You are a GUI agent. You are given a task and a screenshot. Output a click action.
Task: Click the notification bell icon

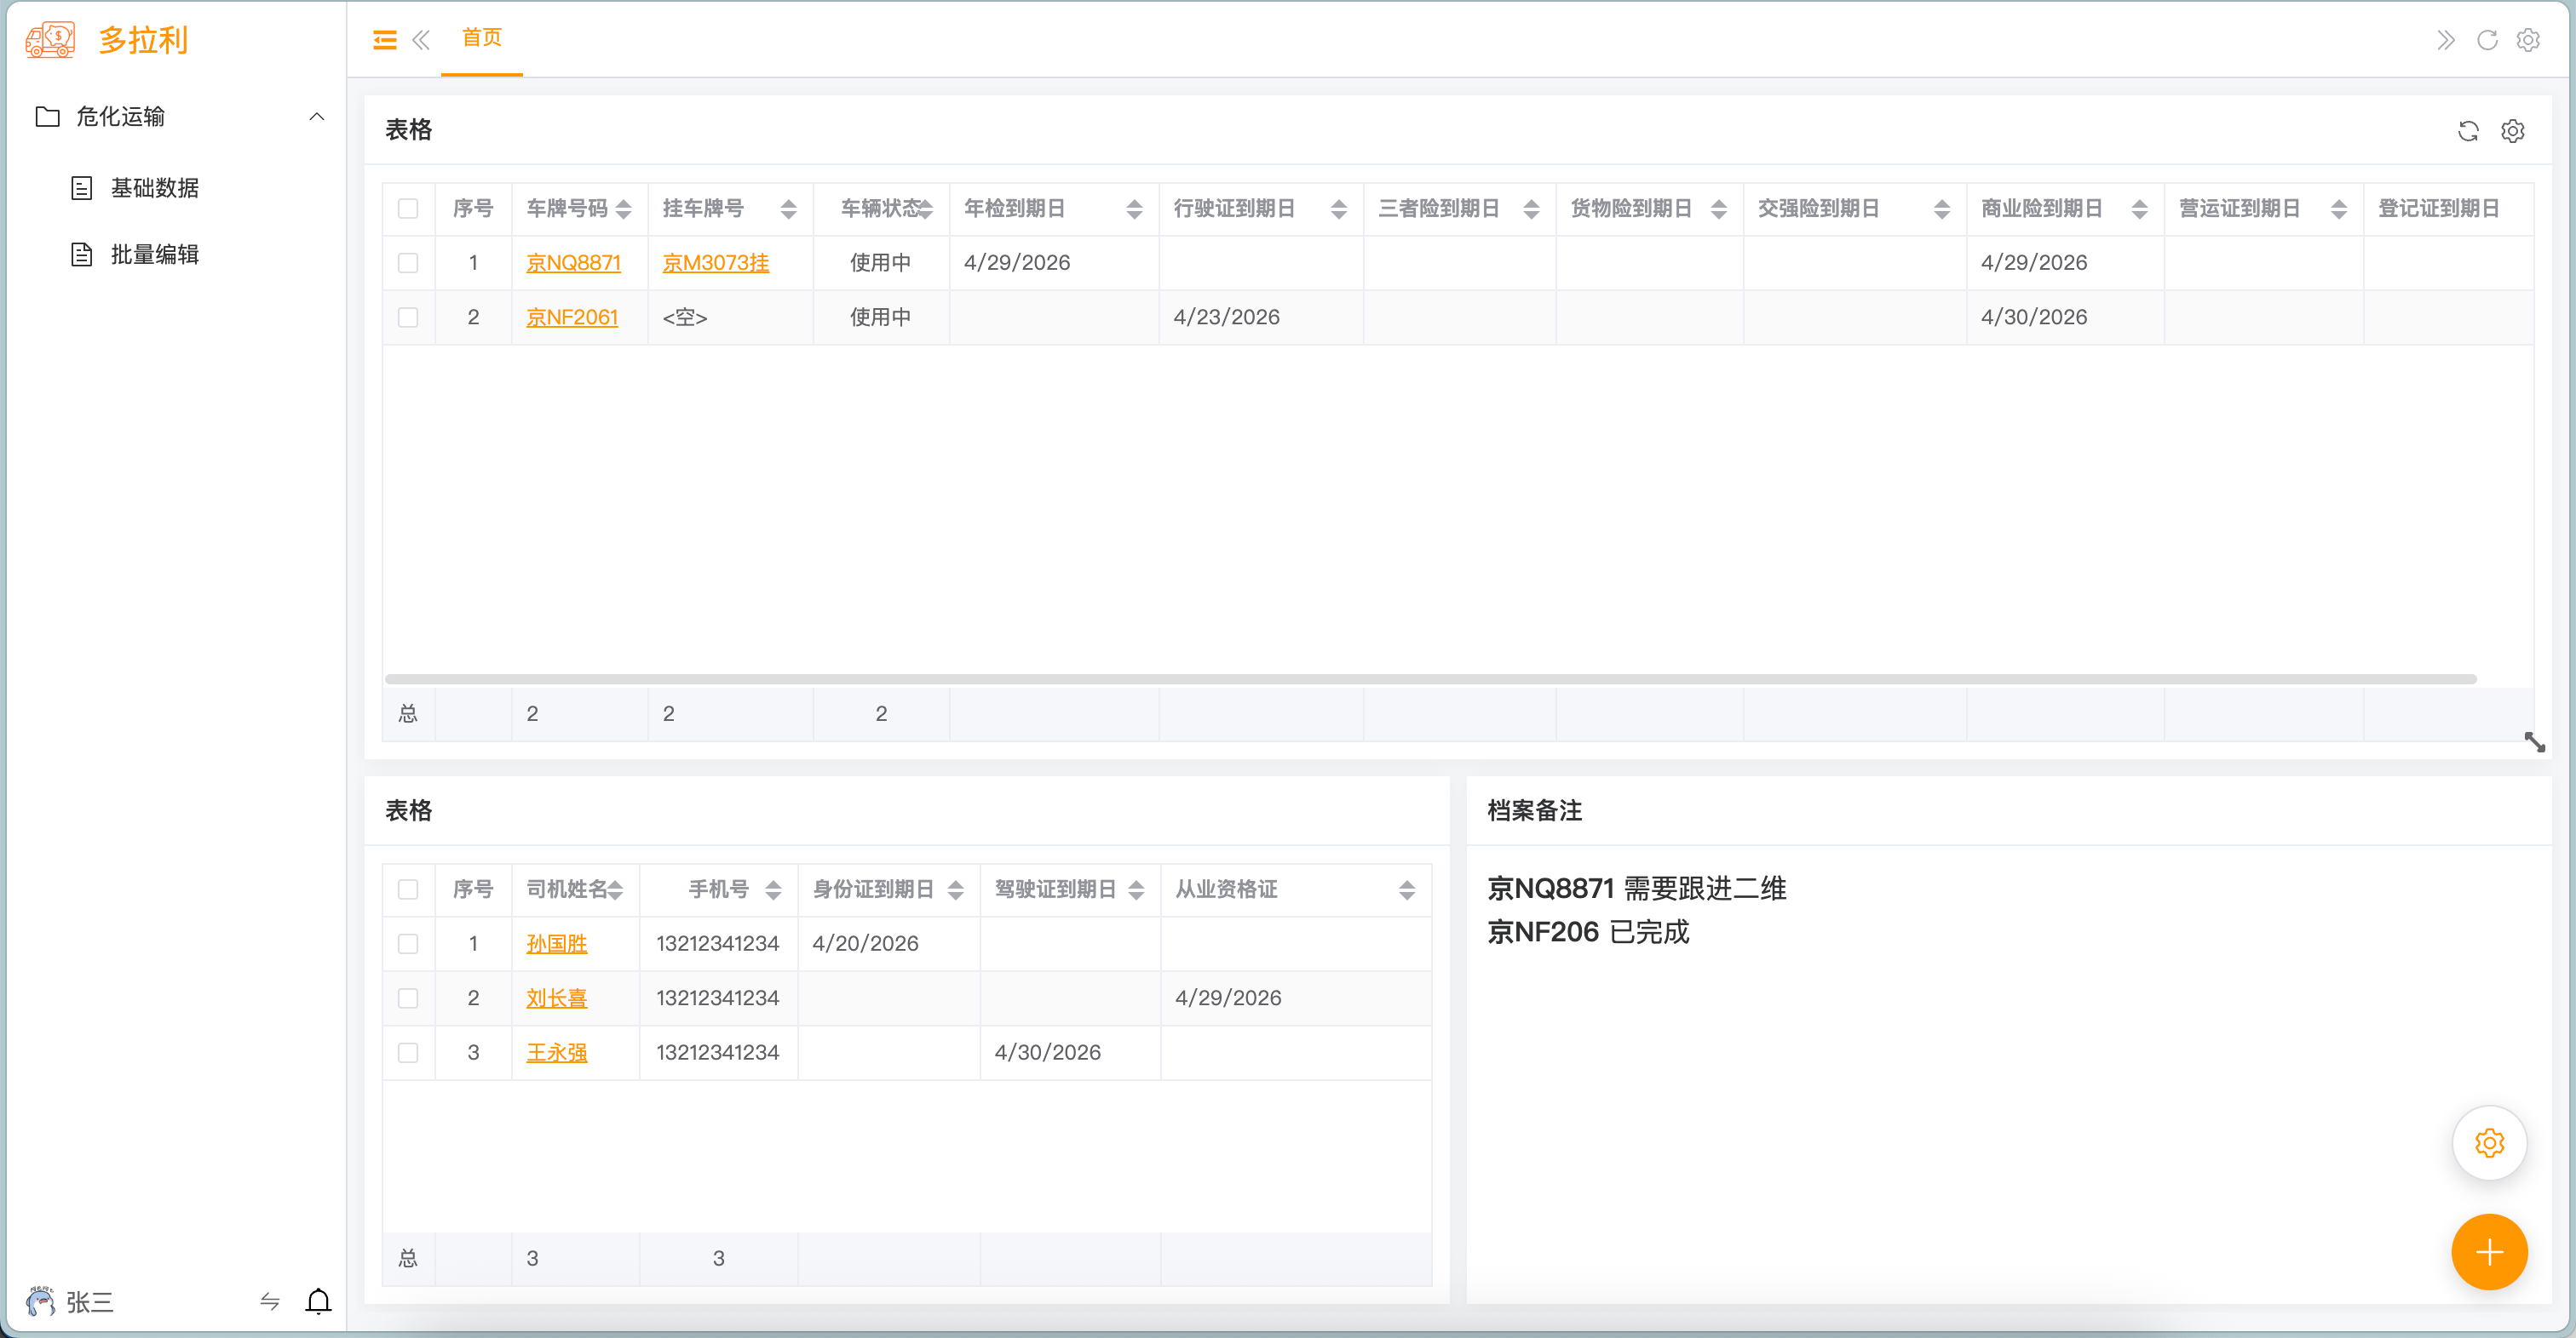[318, 1300]
